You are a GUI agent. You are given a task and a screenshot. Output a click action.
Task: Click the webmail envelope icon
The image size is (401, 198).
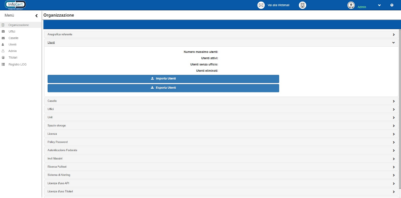point(261,5)
